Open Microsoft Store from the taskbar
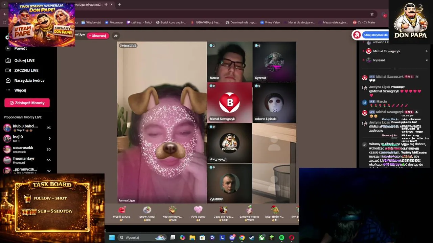The height and width of the screenshot is (243, 433). click(x=202, y=238)
